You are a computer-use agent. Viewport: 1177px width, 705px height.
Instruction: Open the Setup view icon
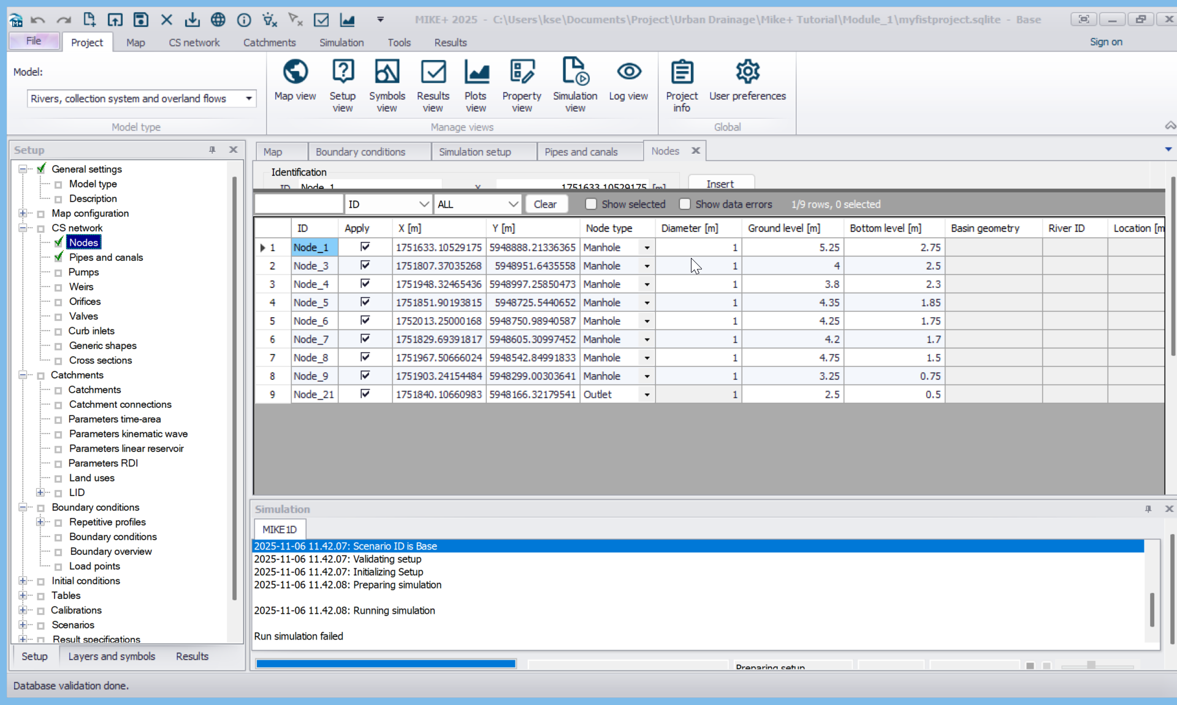coord(343,72)
